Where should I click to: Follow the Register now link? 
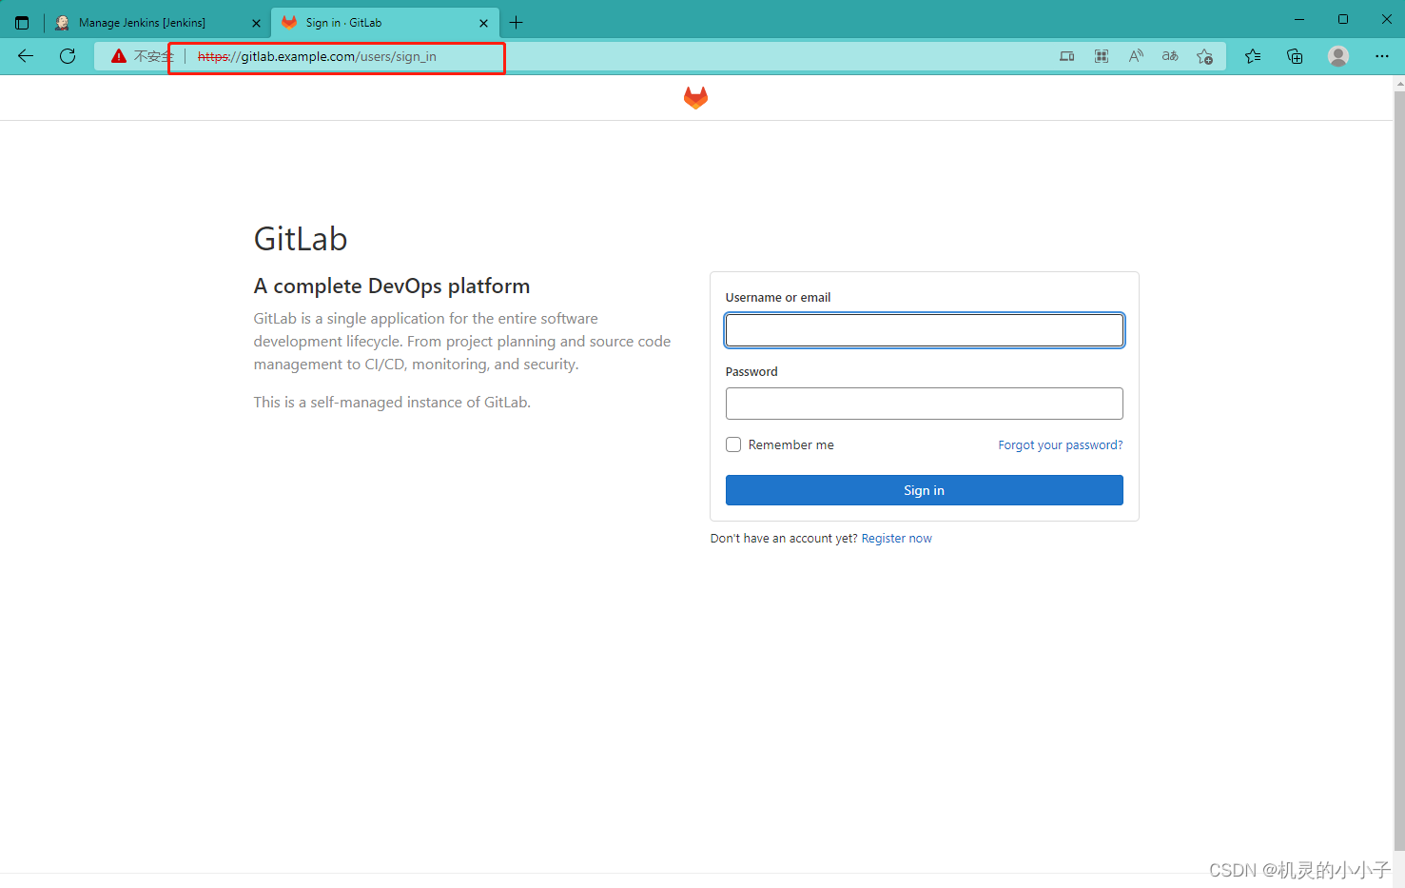click(897, 539)
